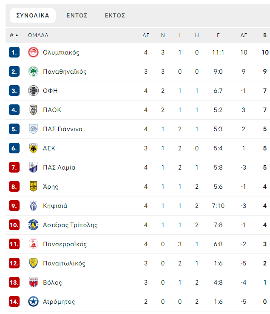Screen dimensions: 270x314
Task: Click the Άρης yellow crest
Action: 33,187
